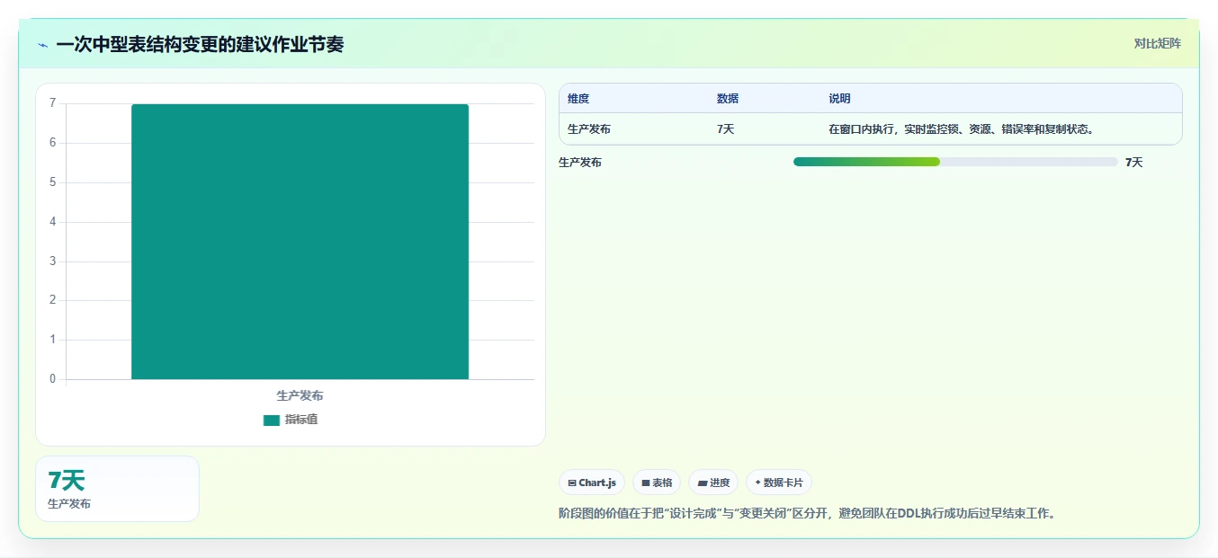Click the lightning icon beside the title

[42, 44]
